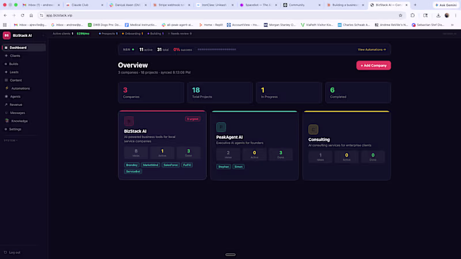Click the MarketMind project tag
This screenshot has height=259, width=461.
(150, 165)
